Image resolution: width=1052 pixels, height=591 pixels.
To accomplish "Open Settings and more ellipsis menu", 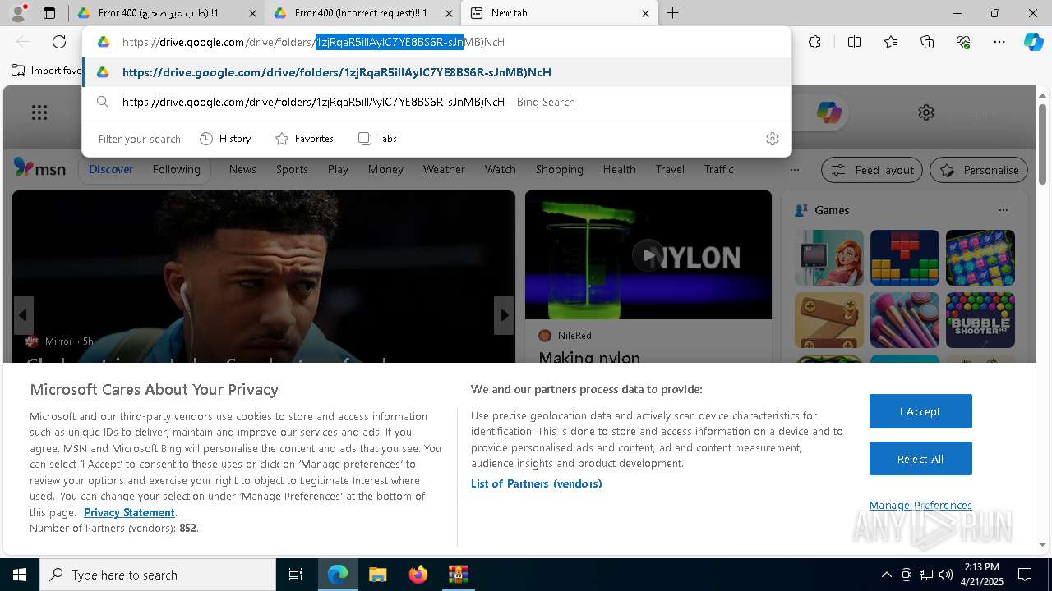I will pos(999,42).
